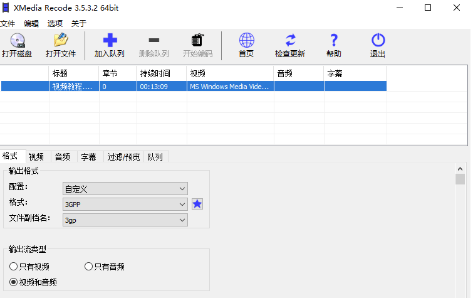Viewport: 473px width, 298px height.
Task: Maximize the XMedia Recode window
Action: (428, 8)
